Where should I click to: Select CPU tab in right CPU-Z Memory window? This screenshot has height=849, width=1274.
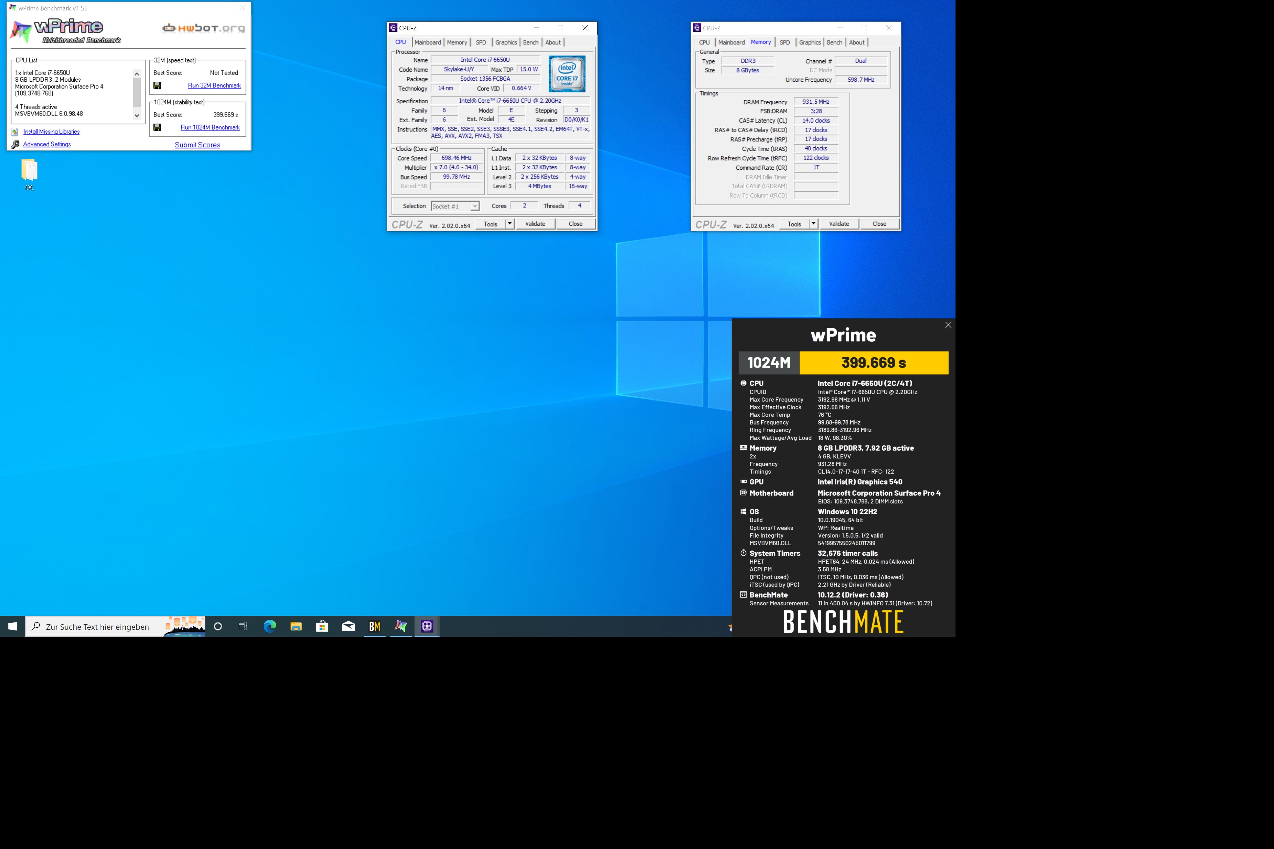(704, 42)
